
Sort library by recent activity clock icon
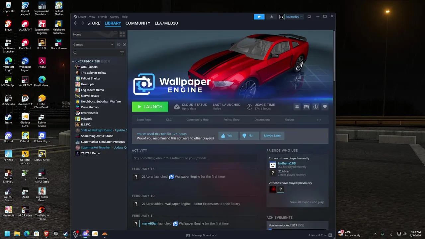[x=119, y=44]
